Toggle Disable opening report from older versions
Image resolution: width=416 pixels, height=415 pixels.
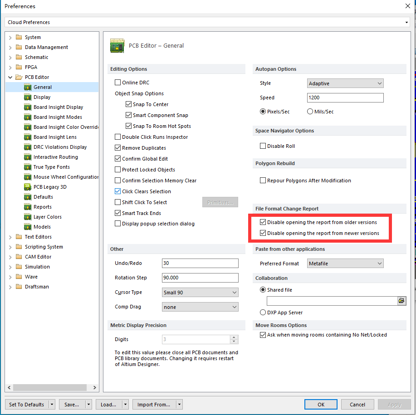coord(263,222)
